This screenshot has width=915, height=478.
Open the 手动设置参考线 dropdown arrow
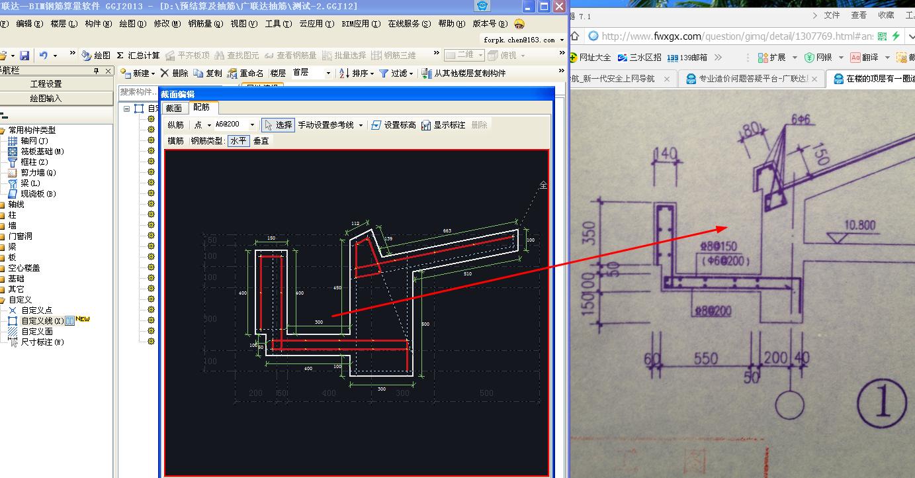(361, 125)
